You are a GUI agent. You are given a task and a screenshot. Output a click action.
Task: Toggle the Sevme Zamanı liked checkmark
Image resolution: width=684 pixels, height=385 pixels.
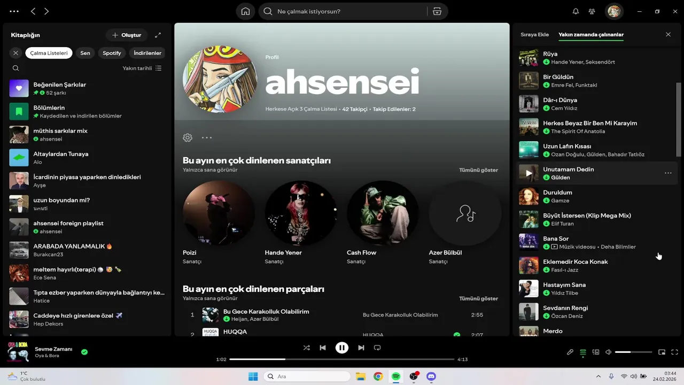84,352
